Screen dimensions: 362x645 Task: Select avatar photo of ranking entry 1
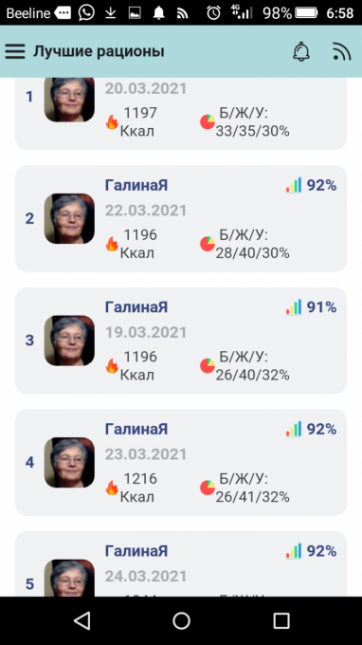click(x=69, y=99)
